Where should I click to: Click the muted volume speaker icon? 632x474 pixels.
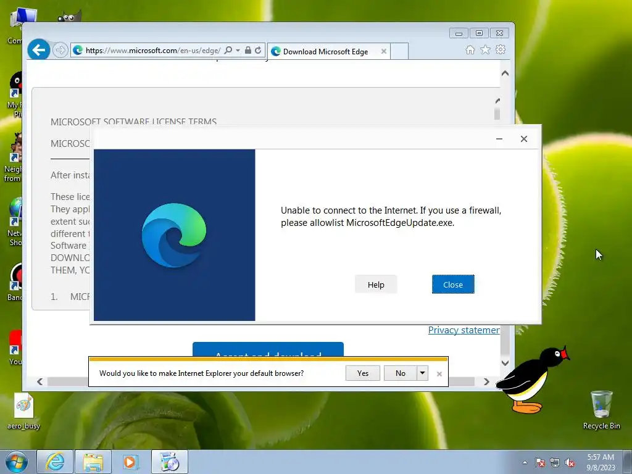[x=570, y=463]
